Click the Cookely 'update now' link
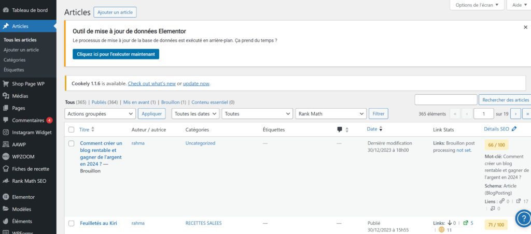 pos(196,83)
